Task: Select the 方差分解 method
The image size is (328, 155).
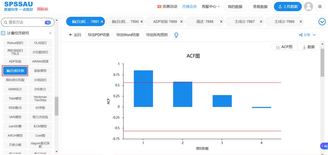Action: tap(15, 144)
